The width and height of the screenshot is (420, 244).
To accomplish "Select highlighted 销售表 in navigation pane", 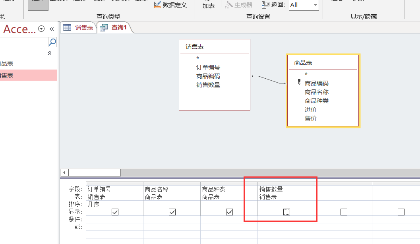I will [28, 75].
